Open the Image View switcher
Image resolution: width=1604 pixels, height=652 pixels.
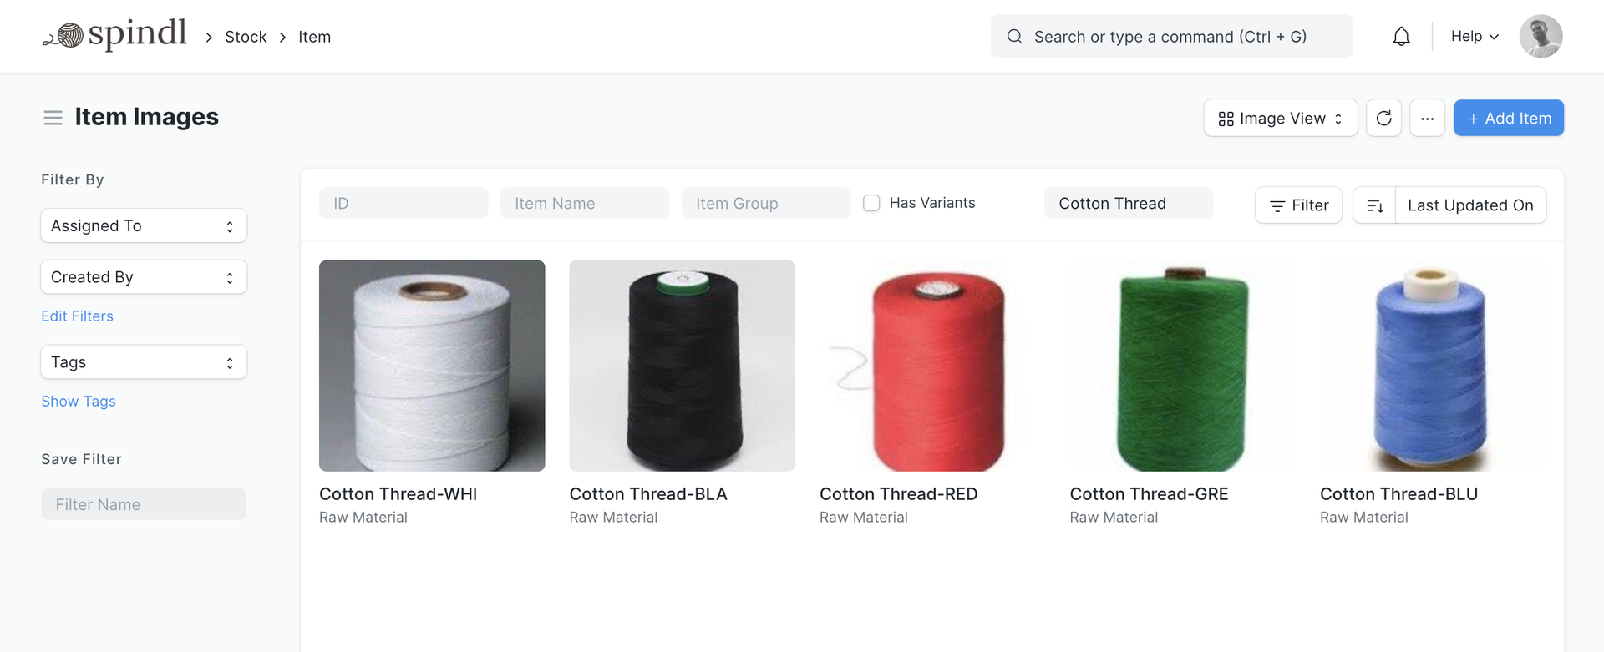pos(1280,118)
